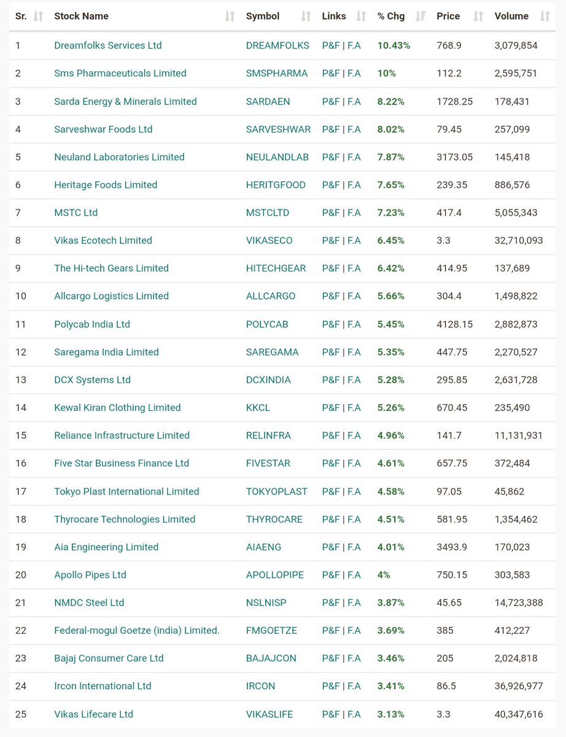Open Ircon International Ltd link
Image resolution: width=566 pixels, height=737 pixels.
(103, 686)
